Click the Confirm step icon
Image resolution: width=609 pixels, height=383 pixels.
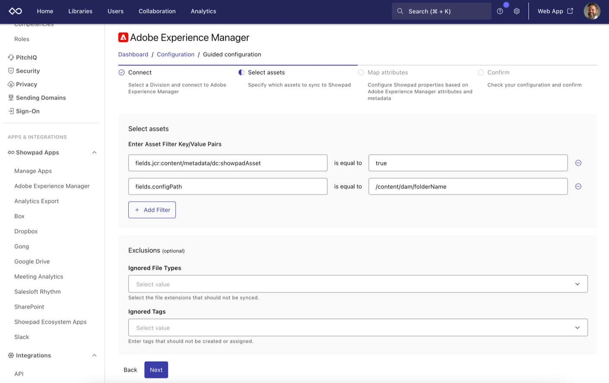point(481,73)
